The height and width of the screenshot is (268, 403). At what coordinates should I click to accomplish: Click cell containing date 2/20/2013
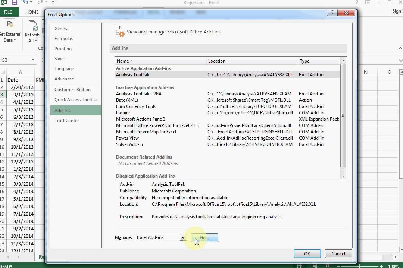click(x=21, y=87)
